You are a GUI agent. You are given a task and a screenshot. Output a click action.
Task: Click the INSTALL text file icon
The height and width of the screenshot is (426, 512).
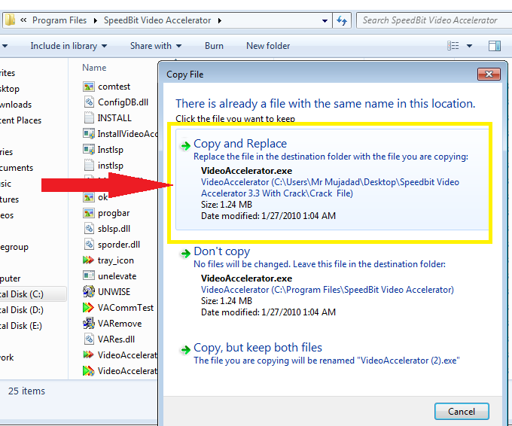tap(89, 118)
